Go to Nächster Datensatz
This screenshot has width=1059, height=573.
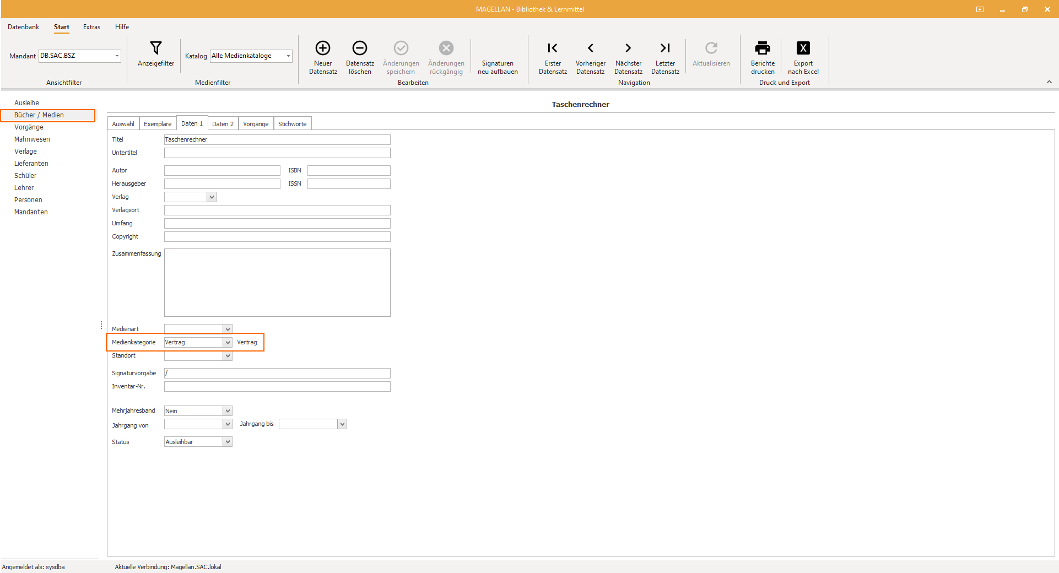628,57
